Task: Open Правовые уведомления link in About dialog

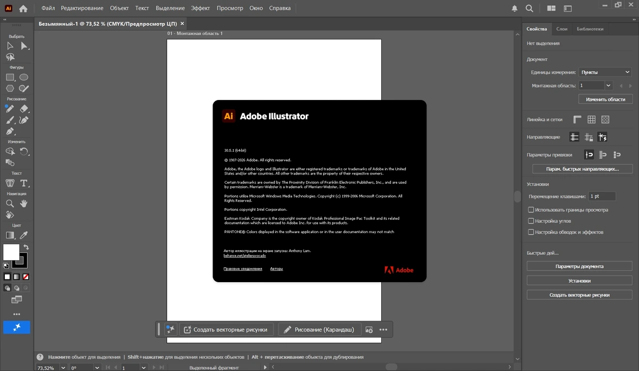Action: [243, 269]
